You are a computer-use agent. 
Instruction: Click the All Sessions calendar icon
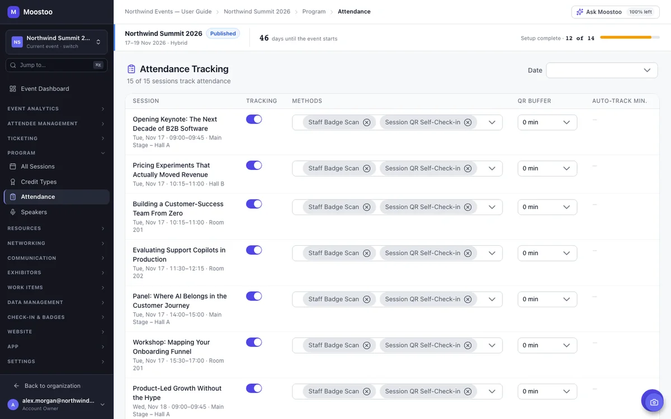[13, 166]
